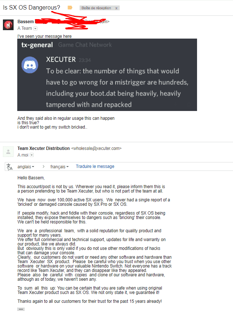Click the Boîte de réception label
Image resolution: width=233 pixels, height=312 pixels.
click(x=97, y=8)
